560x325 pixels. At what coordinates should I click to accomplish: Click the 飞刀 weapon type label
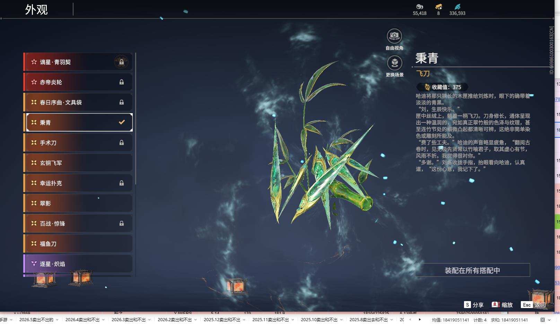(423, 73)
